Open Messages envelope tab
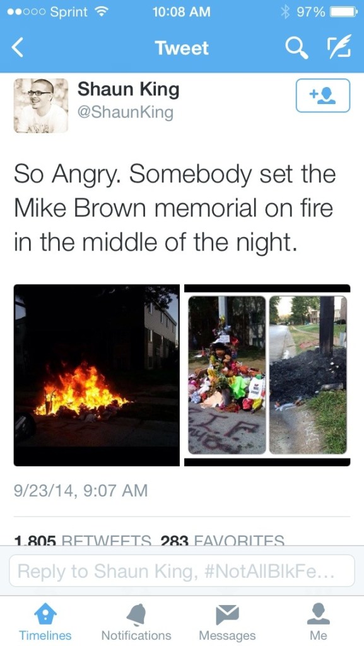Viewport: 364px width, 646px height. click(227, 623)
